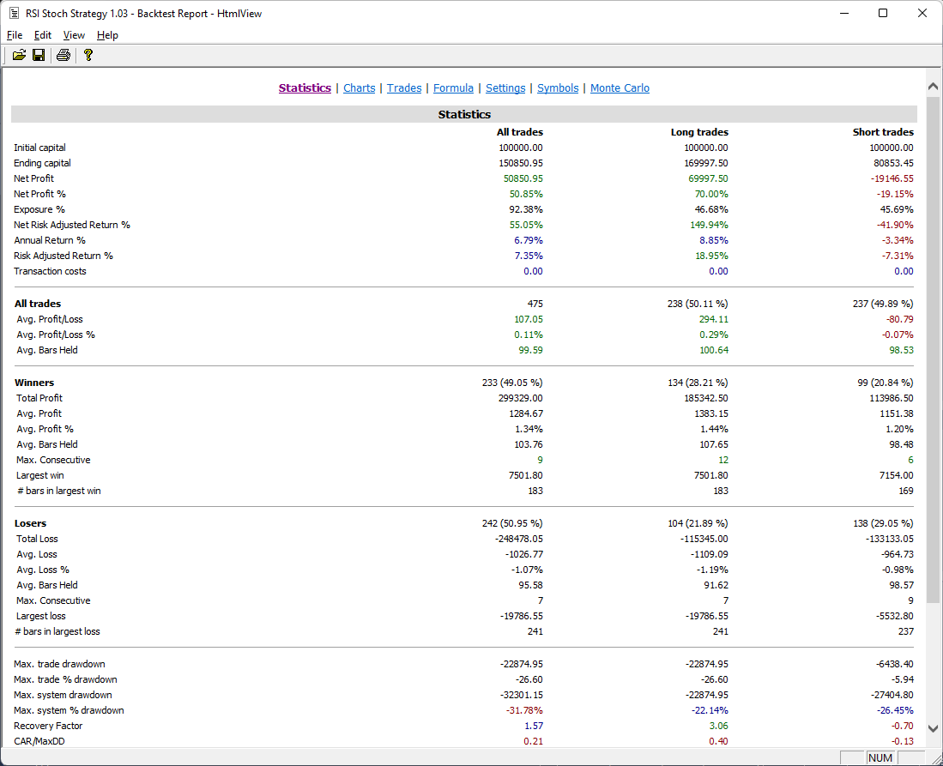Click the Transaction costs label
This screenshot has height=766, width=943.
(50, 271)
